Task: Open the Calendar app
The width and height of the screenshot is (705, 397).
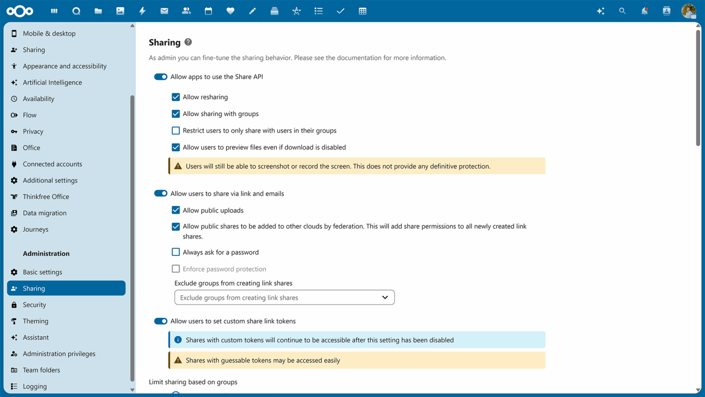Action: (208, 11)
